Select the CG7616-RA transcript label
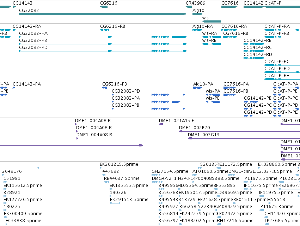Screen dimensions: 300x226 [x=234, y=26]
